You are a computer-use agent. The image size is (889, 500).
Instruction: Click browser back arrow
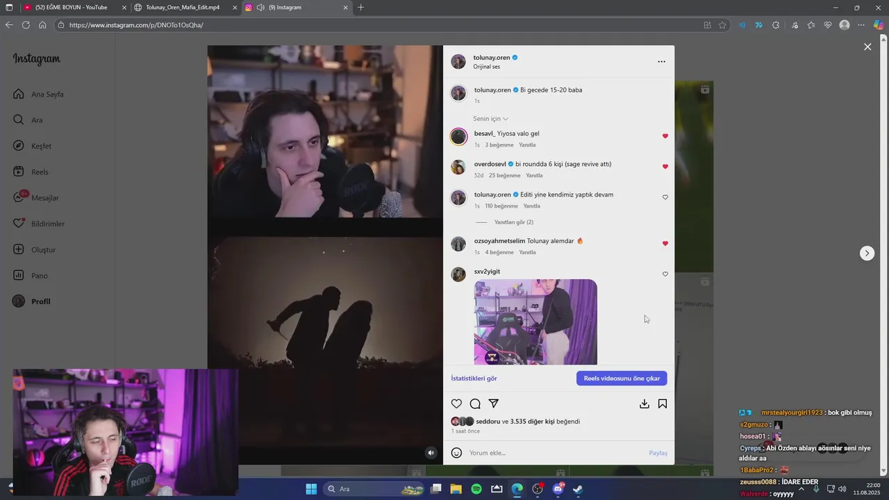9,25
